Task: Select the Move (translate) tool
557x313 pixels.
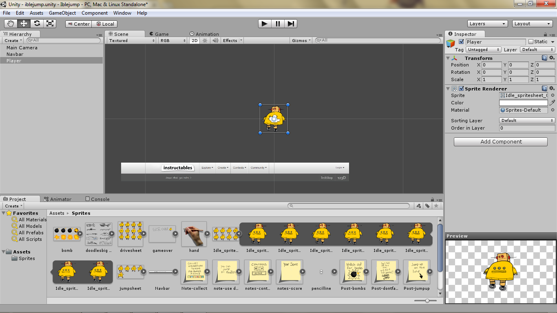Action: [24, 24]
